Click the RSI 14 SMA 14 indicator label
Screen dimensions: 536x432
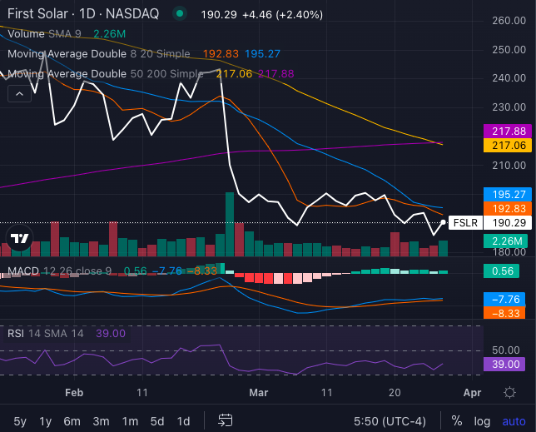(x=46, y=333)
